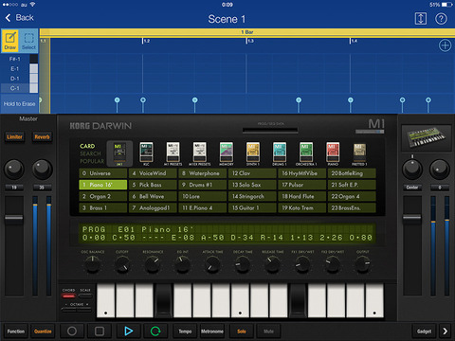The height and width of the screenshot is (341, 455).
Task: Click the track volume fader on right
Action: point(411,218)
